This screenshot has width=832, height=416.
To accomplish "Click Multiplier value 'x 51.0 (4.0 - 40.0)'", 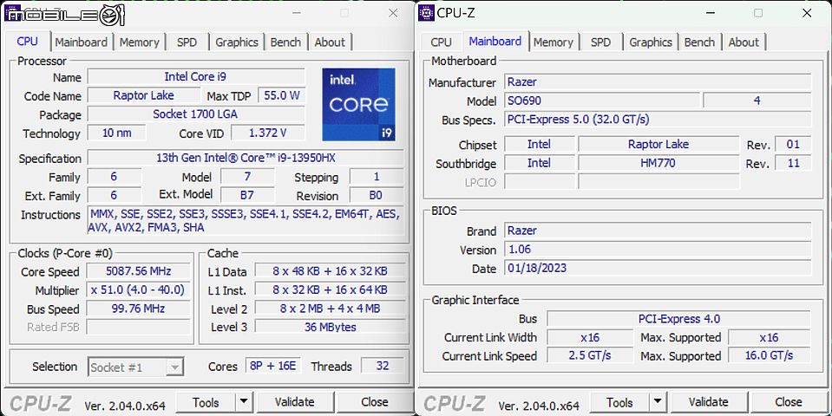I will [x=139, y=289].
